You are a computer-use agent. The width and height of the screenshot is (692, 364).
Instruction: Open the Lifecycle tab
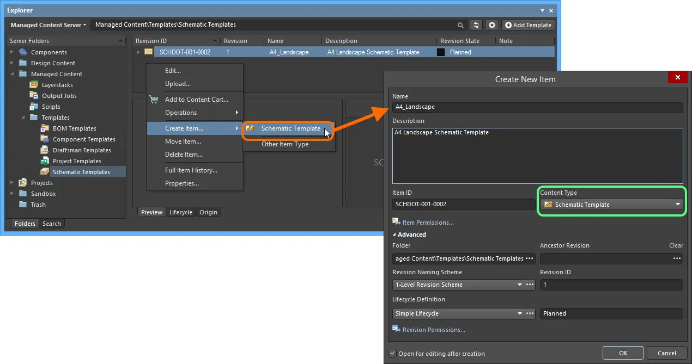tap(181, 212)
